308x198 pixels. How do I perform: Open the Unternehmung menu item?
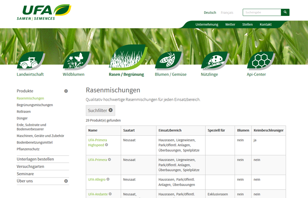click(207, 25)
